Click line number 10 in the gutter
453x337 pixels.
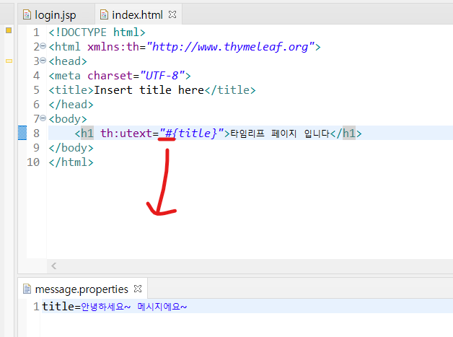pos(33,162)
